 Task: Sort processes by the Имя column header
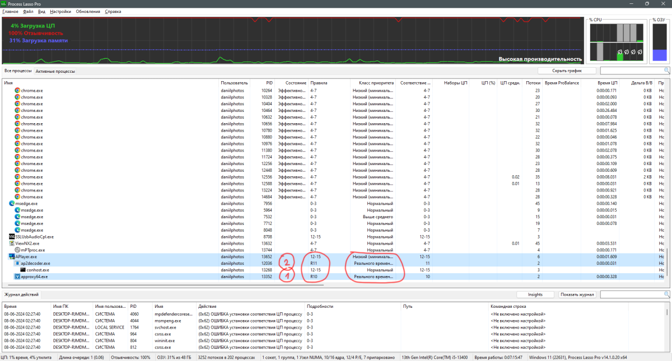point(111,83)
